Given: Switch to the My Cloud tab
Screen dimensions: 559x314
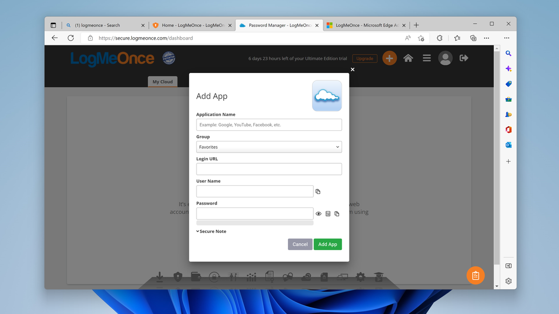Looking at the screenshot, I should (x=162, y=81).
